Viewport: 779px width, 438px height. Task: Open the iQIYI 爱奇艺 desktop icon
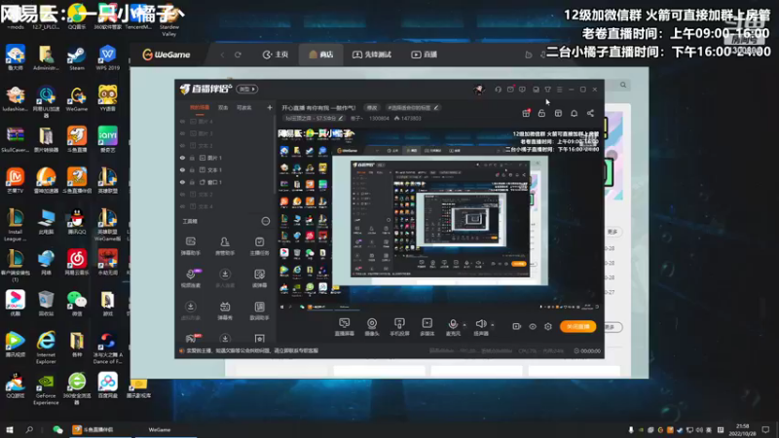(x=107, y=139)
